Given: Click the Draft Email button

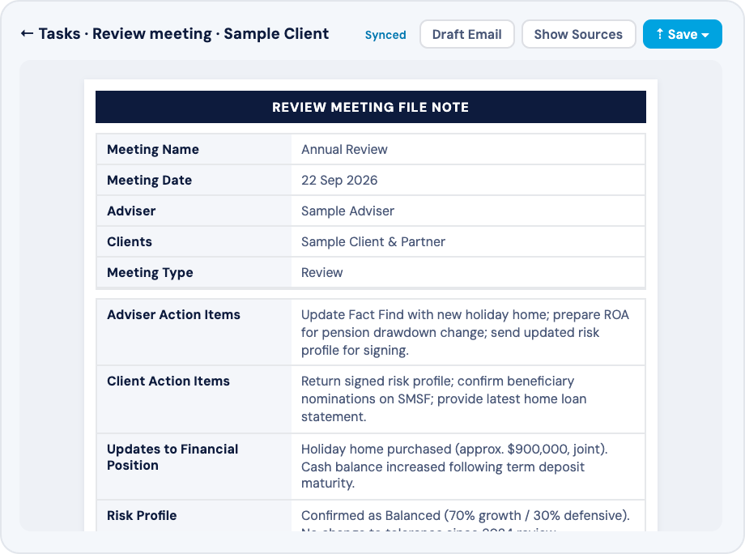Looking at the screenshot, I should pyautogui.click(x=466, y=34).
